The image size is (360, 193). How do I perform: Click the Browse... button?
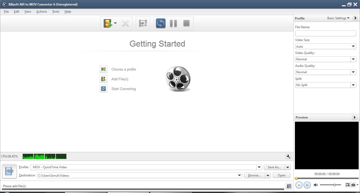(x=255, y=175)
